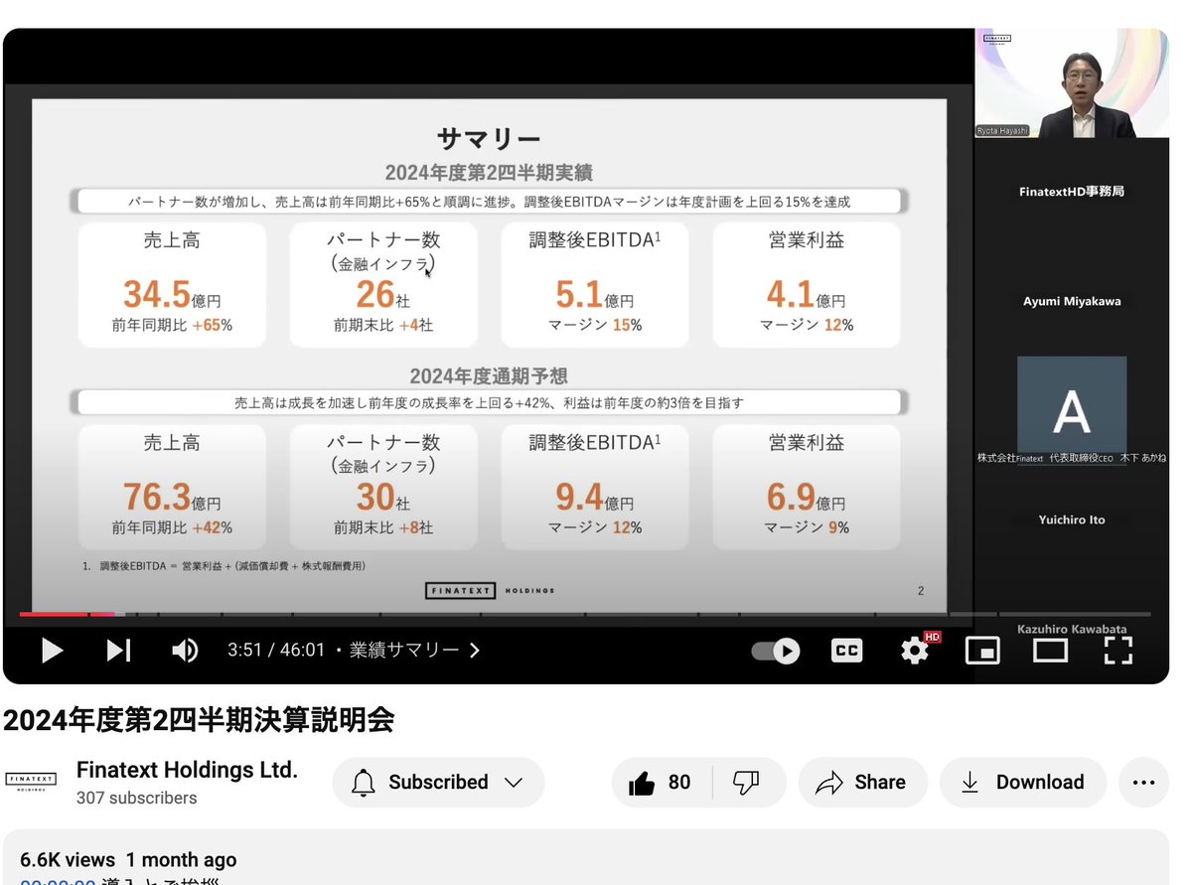The image size is (1192, 885).
Task: Click the FINATEXT HOLDINGS slide footer logo
Action: [x=489, y=591]
